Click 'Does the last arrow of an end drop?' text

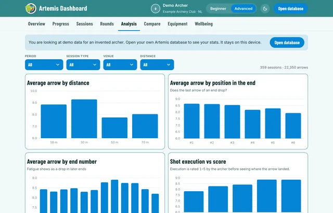point(198,90)
